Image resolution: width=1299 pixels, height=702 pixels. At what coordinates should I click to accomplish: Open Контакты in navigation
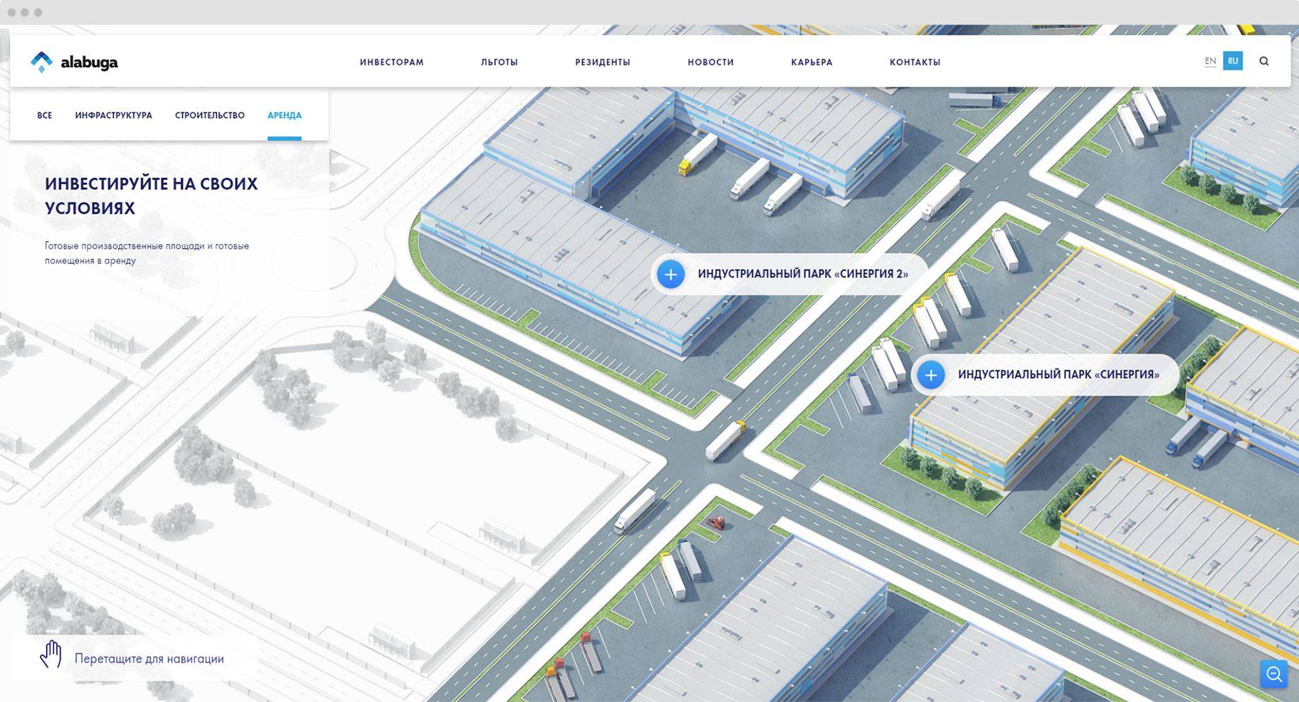915,62
